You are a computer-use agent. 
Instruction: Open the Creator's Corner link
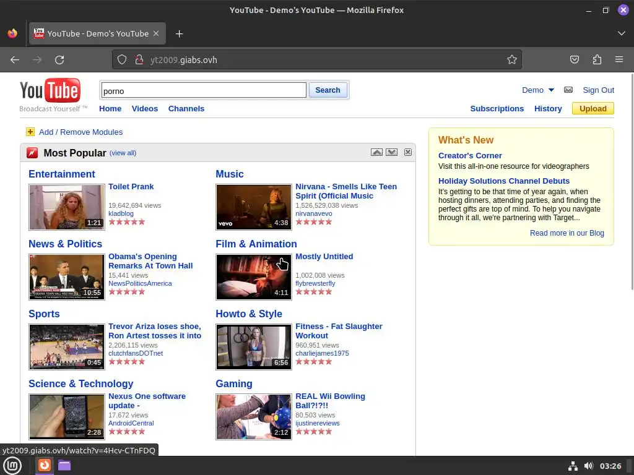coord(470,155)
